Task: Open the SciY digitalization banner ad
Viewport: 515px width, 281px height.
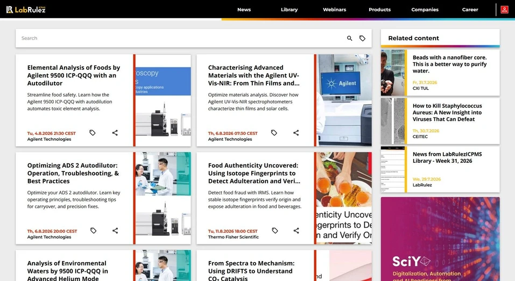Action: tap(440, 239)
